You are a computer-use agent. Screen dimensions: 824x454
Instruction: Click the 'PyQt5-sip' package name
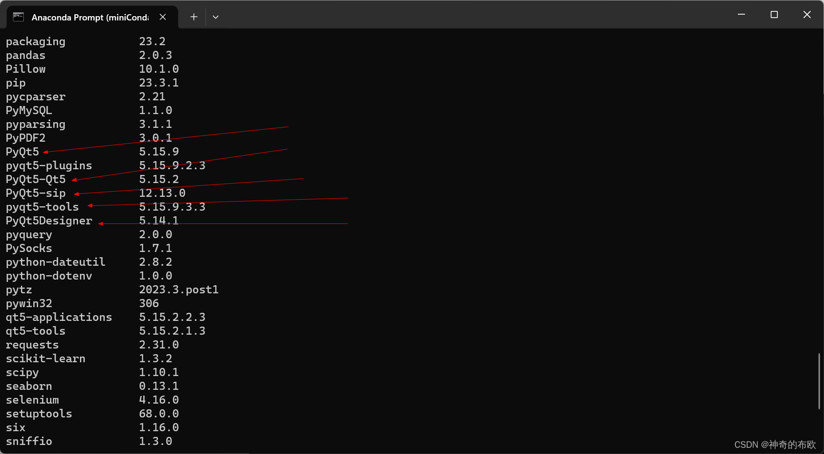(x=36, y=193)
